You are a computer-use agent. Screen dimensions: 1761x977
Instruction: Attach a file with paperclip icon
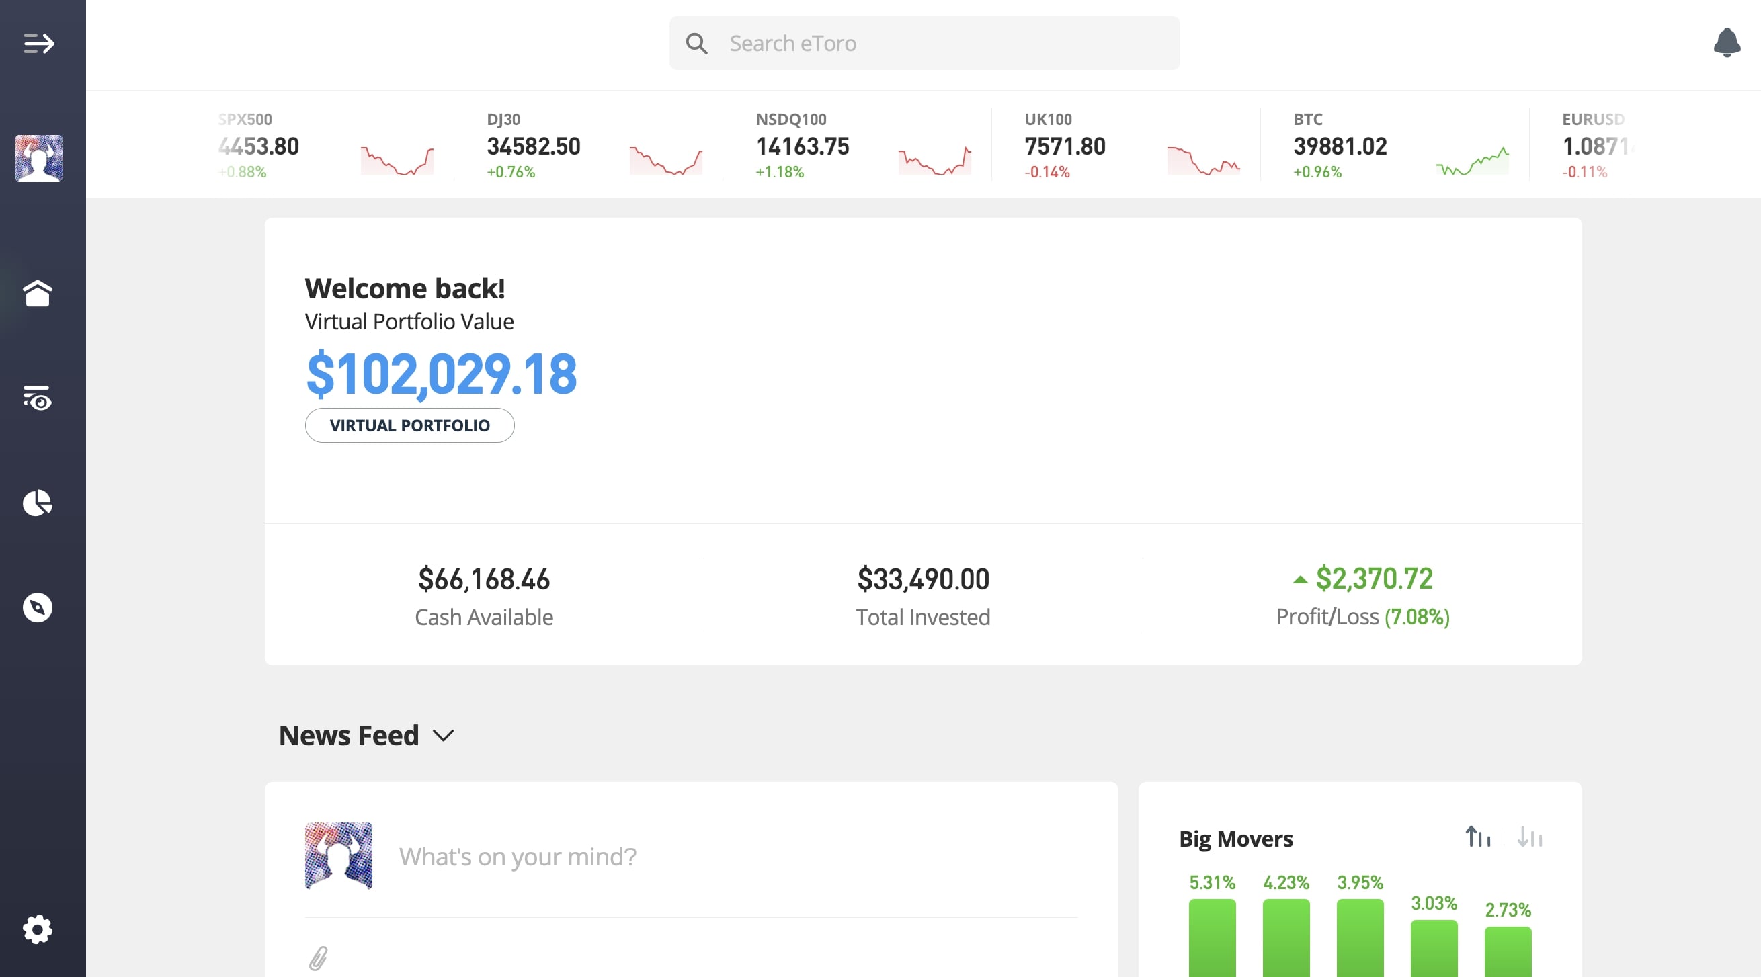click(318, 959)
